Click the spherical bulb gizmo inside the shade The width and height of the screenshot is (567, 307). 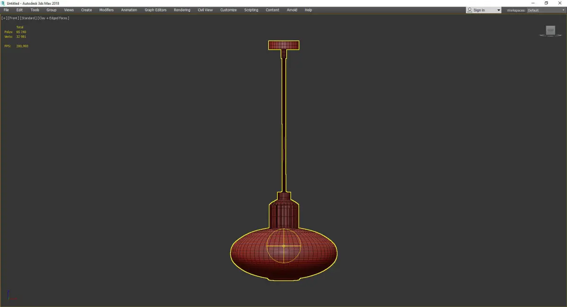[x=283, y=246]
